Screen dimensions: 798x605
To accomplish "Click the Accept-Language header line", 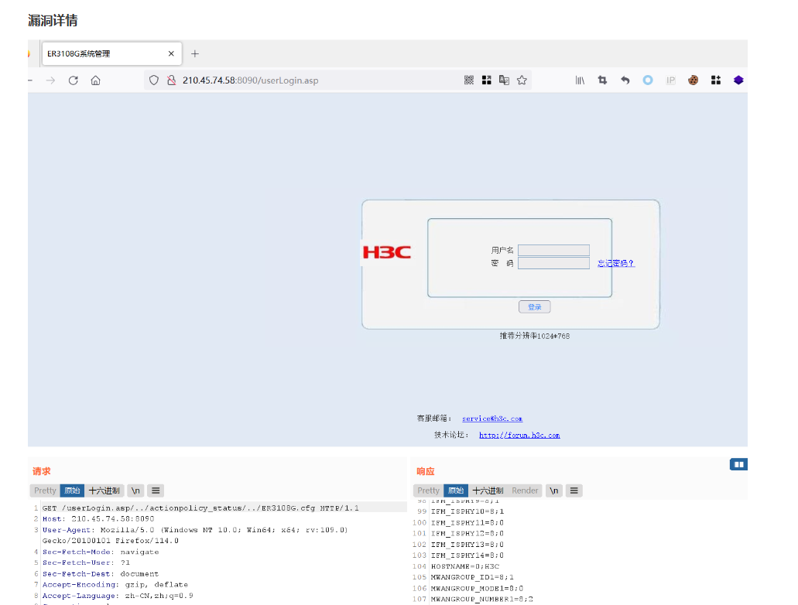I will [118, 596].
